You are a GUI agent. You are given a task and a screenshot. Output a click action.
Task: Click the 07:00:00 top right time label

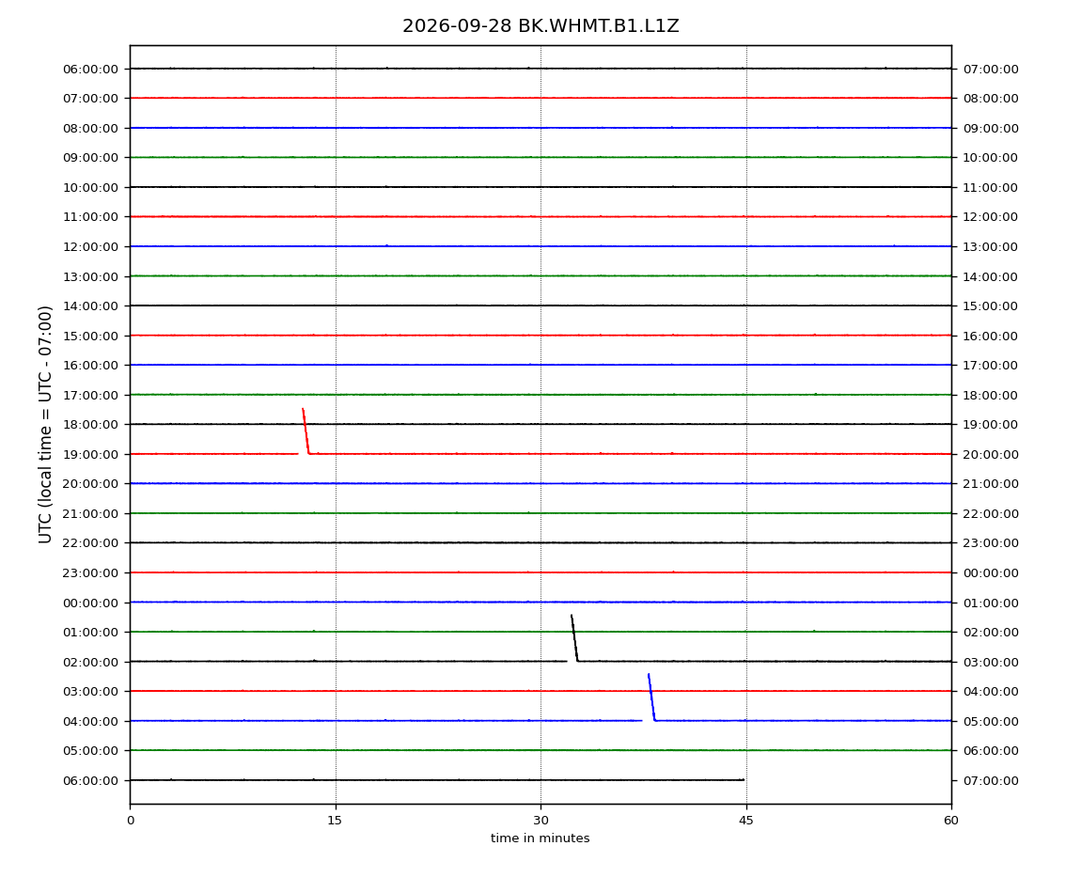click(x=990, y=69)
